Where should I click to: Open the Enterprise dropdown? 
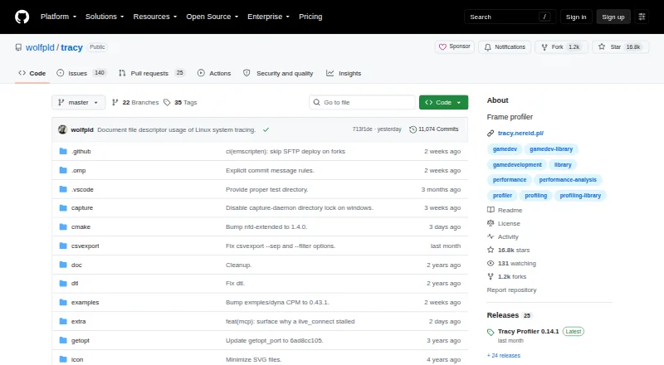[268, 17]
